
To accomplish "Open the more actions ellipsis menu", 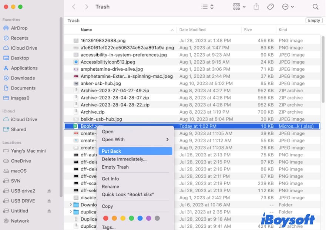I will pos(288,7).
